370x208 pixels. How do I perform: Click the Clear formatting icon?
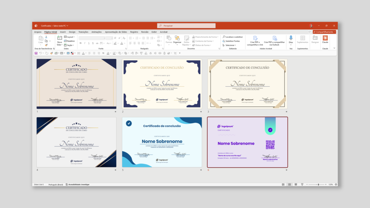[124, 38]
